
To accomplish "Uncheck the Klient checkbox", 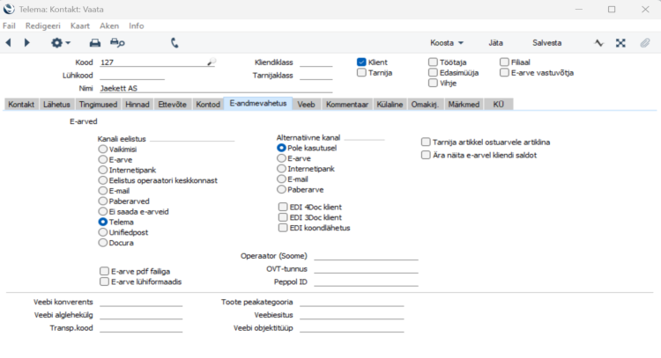I will point(361,62).
